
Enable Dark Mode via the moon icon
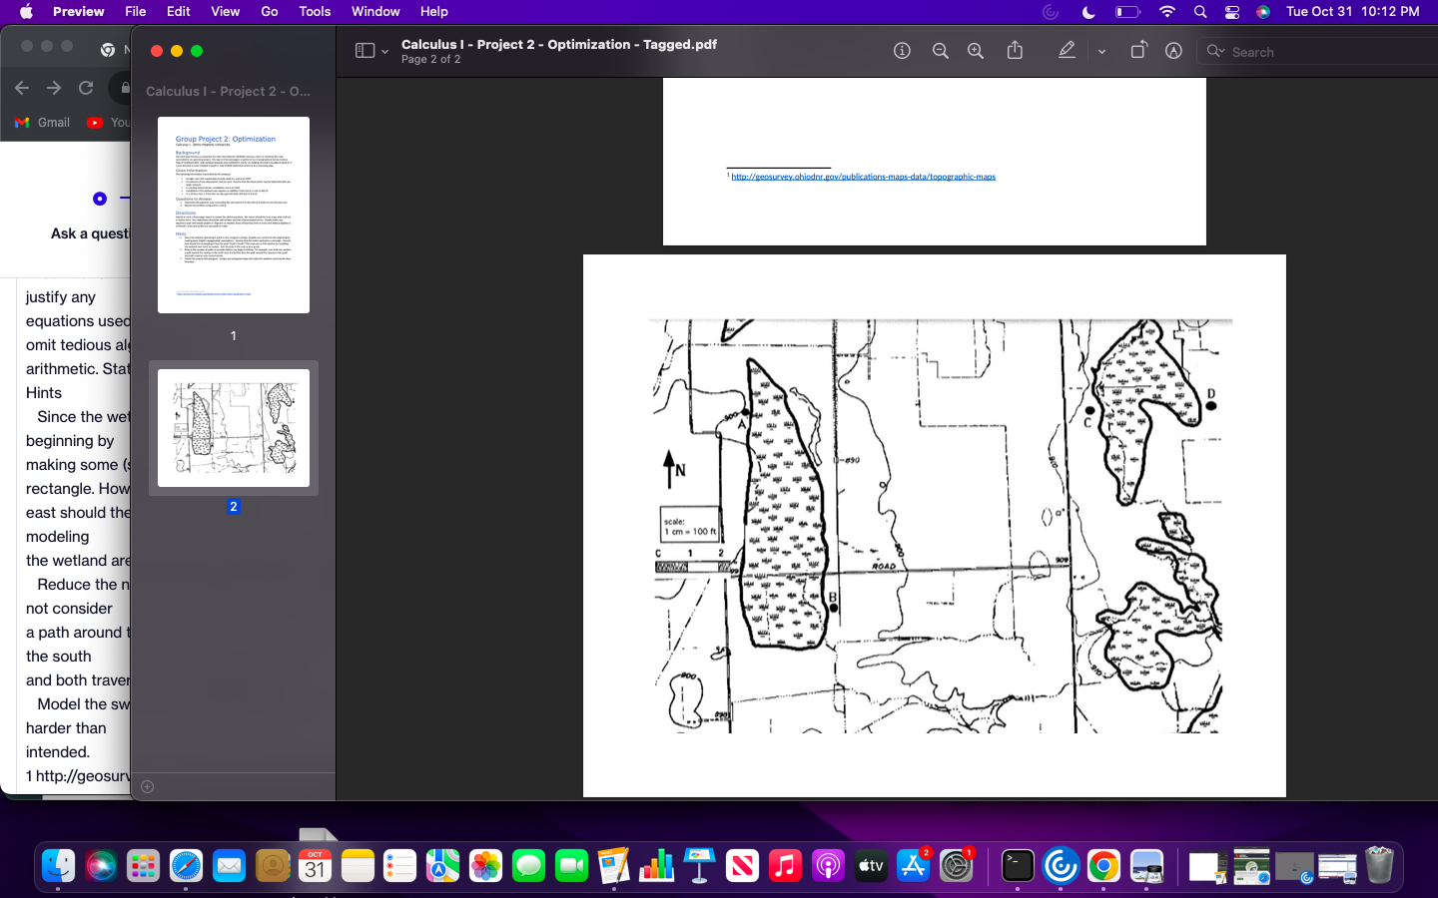1088,12
